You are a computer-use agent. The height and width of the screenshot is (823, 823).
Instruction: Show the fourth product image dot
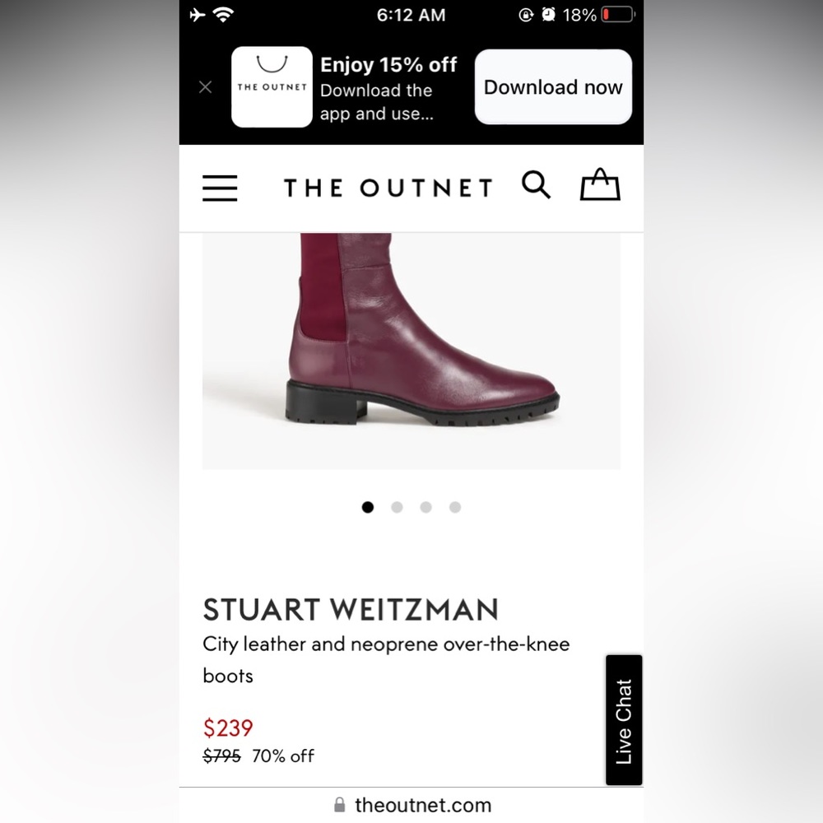pyautogui.click(x=455, y=507)
